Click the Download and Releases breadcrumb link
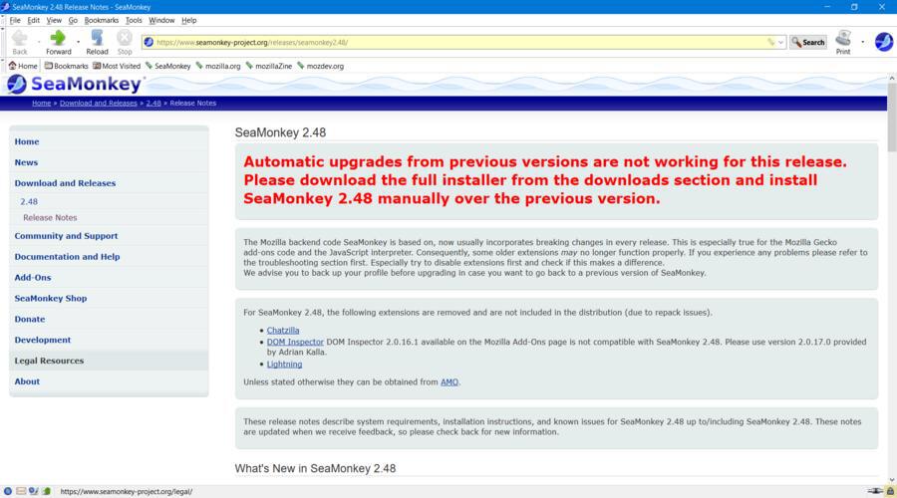This screenshot has width=897, height=498. click(99, 103)
